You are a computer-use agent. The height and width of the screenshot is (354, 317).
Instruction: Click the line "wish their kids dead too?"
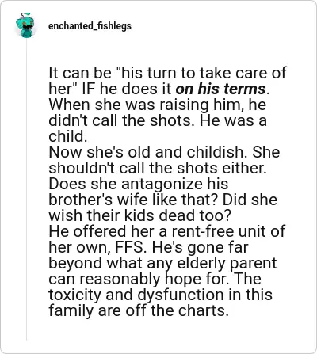pyautogui.click(x=140, y=215)
